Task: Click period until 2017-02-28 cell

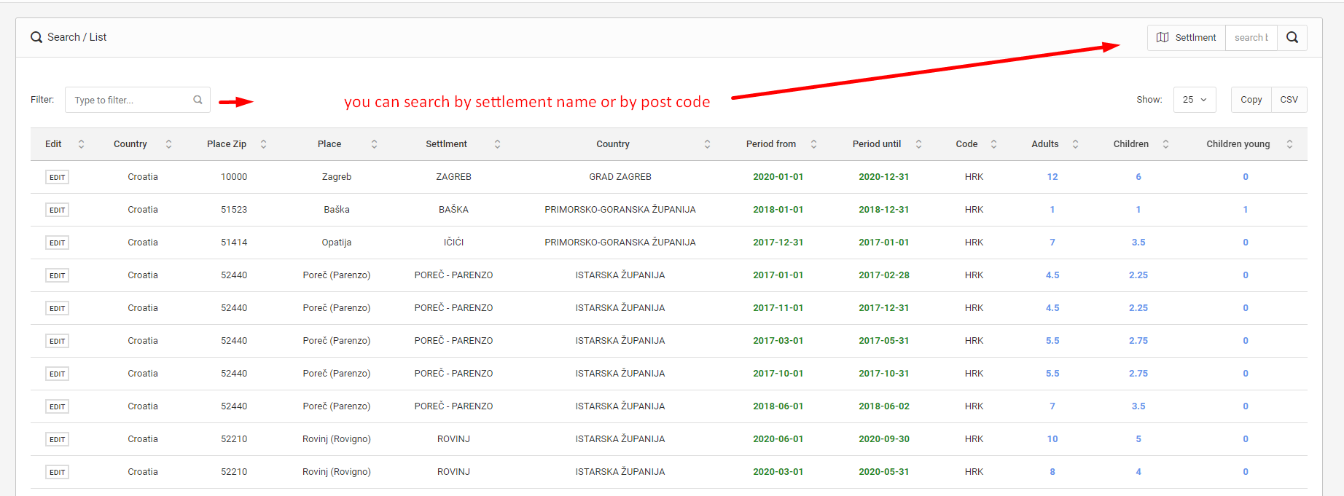Action: (x=884, y=275)
